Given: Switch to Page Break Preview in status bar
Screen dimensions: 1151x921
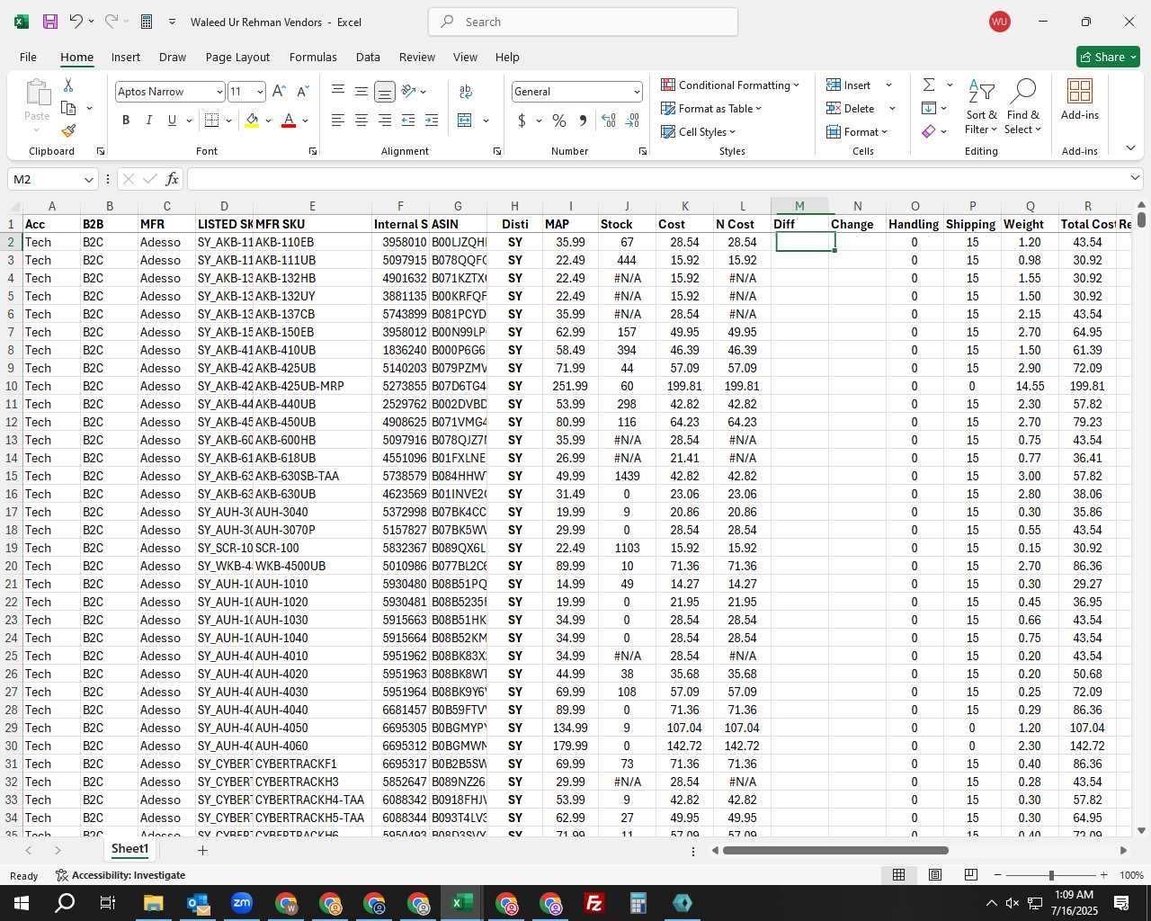Looking at the screenshot, I should tap(971, 874).
